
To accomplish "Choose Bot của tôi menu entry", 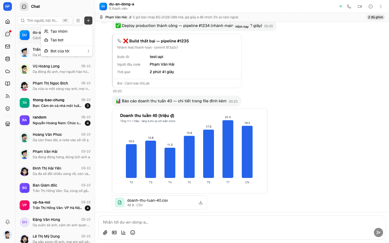I will click(67, 51).
